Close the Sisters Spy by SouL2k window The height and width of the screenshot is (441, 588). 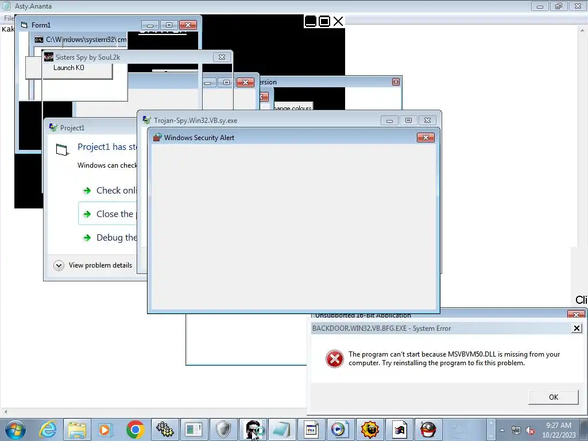point(222,57)
